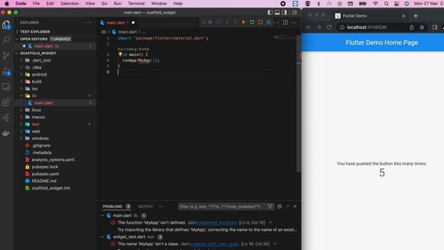Close the Flutter Demo browser tab

pyautogui.click(x=404, y=16)
